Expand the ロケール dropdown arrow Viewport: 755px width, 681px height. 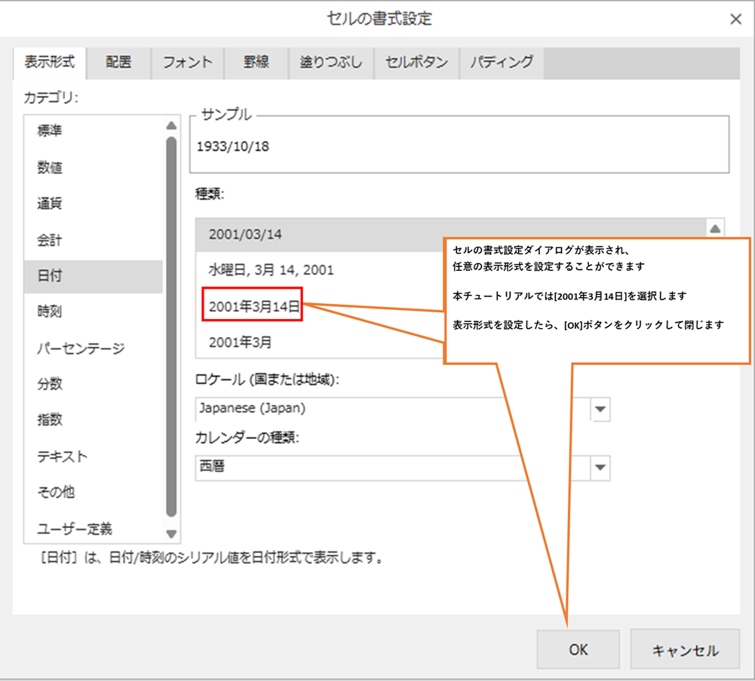tap(600, 409)
